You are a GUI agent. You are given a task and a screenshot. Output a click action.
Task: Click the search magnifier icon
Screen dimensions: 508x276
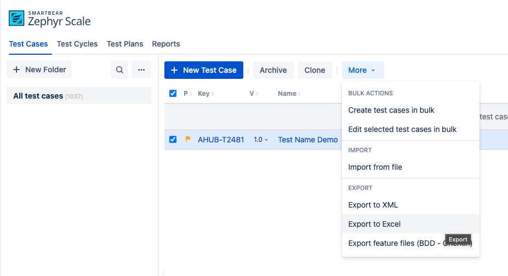point(119,70)
